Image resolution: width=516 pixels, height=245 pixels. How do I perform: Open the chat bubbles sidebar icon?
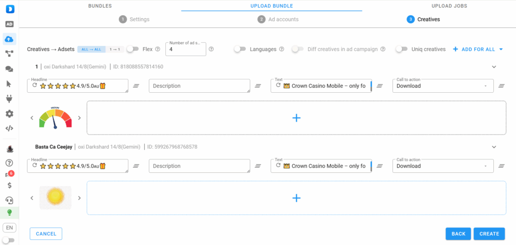[9, 69]
